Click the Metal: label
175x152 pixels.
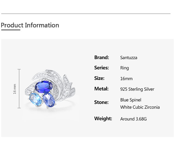point(101,89)
